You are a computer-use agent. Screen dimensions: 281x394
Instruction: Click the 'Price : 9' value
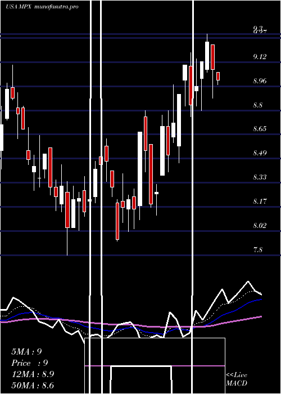tap(30, 363)
